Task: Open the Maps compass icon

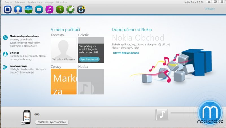Action: [60, 10]
